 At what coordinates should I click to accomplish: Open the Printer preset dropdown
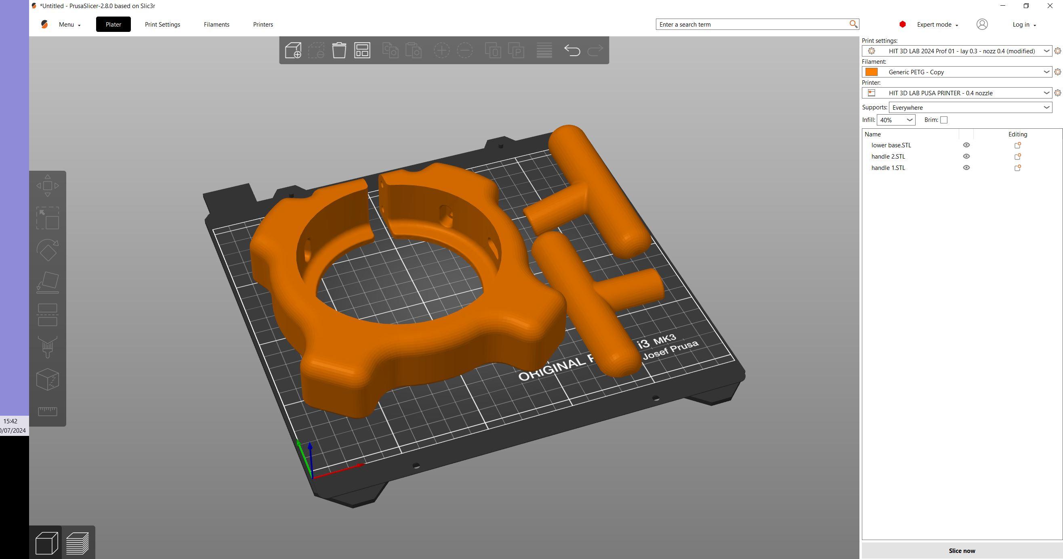coord(957,93)
